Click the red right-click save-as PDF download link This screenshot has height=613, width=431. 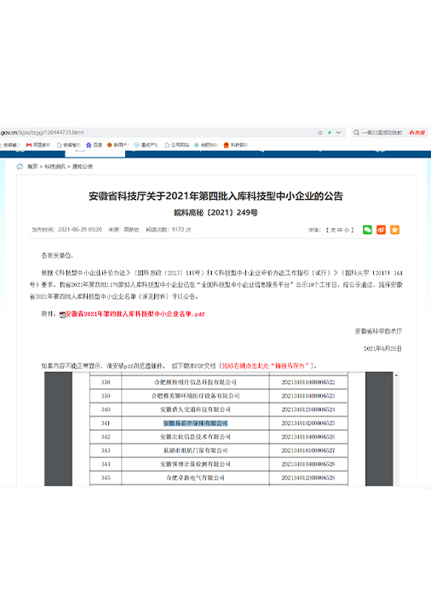coord(266,366)
